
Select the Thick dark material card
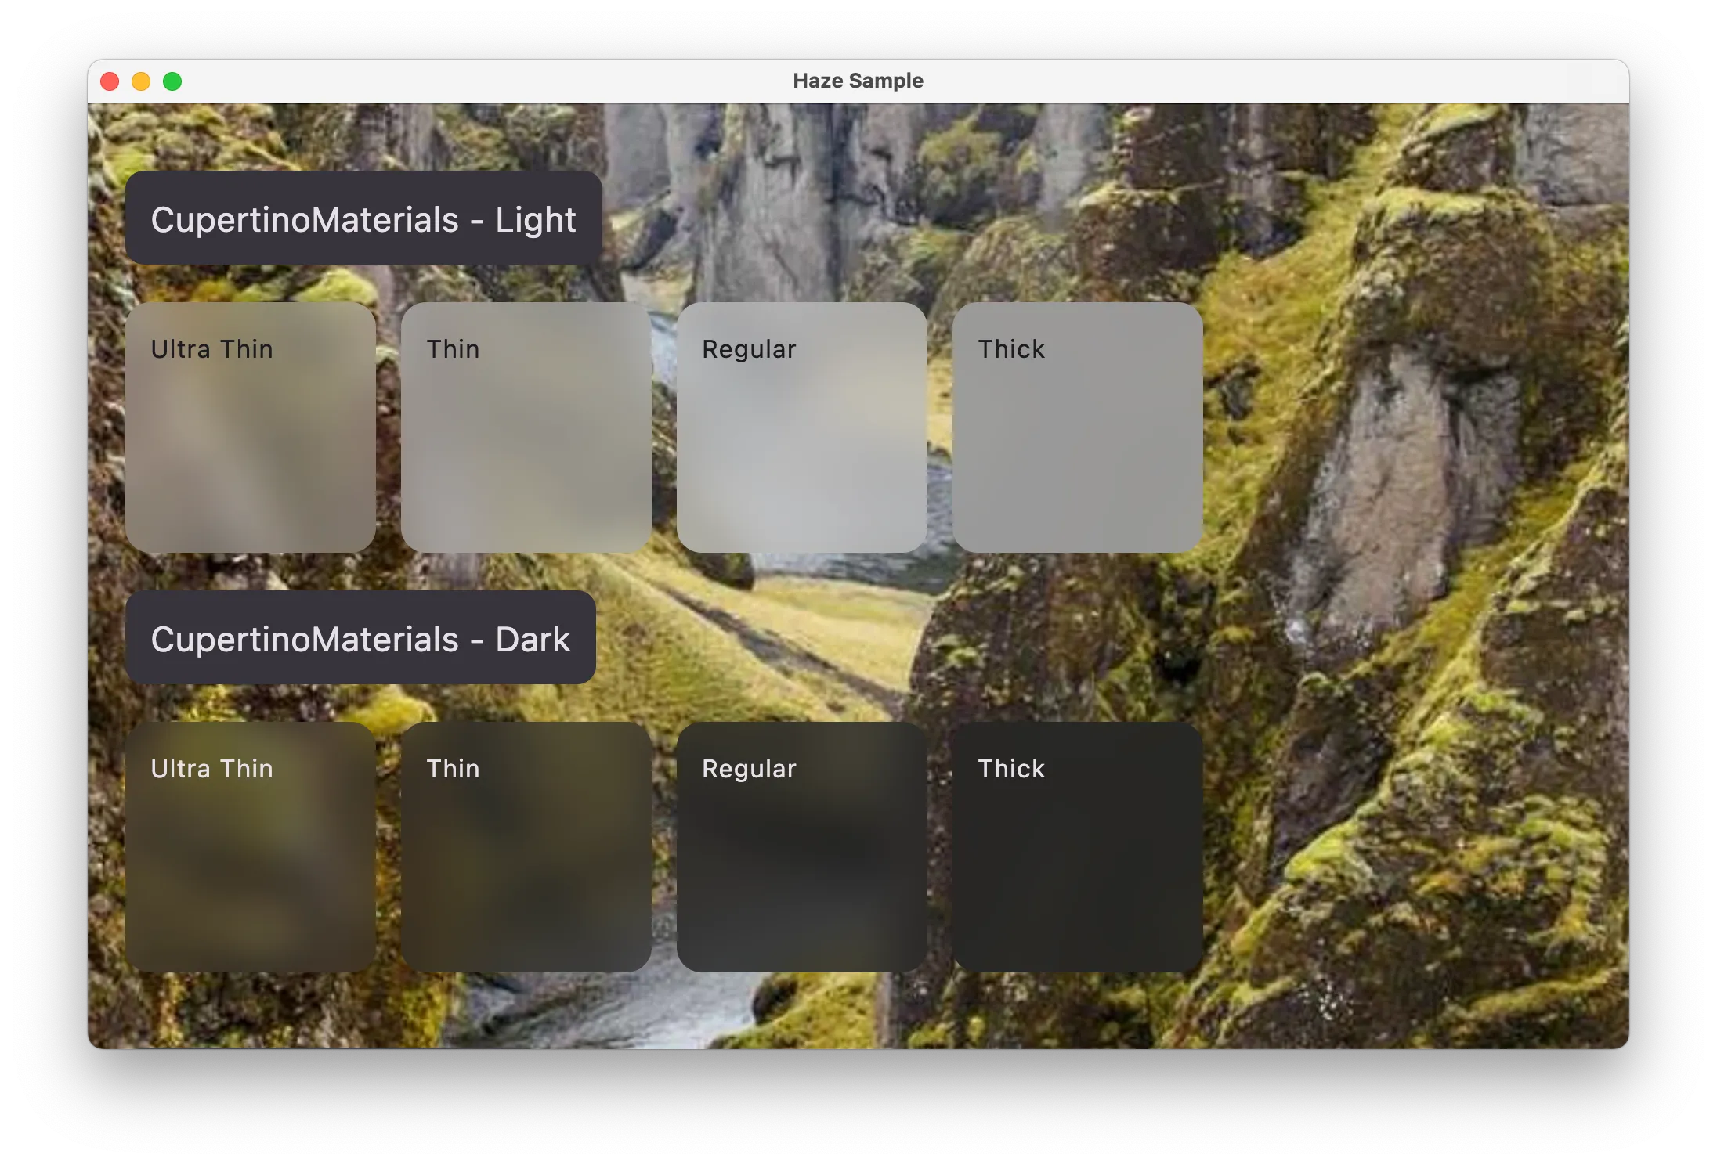[x=1075, y=845]
